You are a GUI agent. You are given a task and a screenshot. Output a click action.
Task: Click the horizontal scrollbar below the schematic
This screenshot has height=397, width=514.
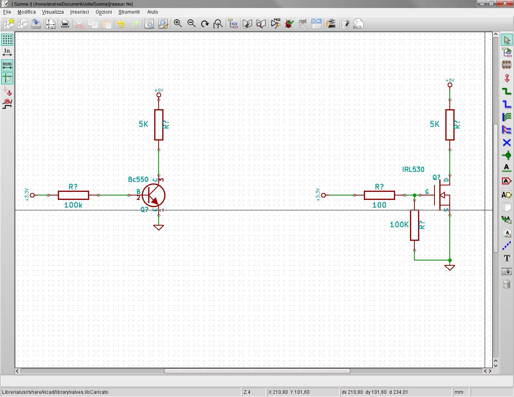tap(257, 371)
